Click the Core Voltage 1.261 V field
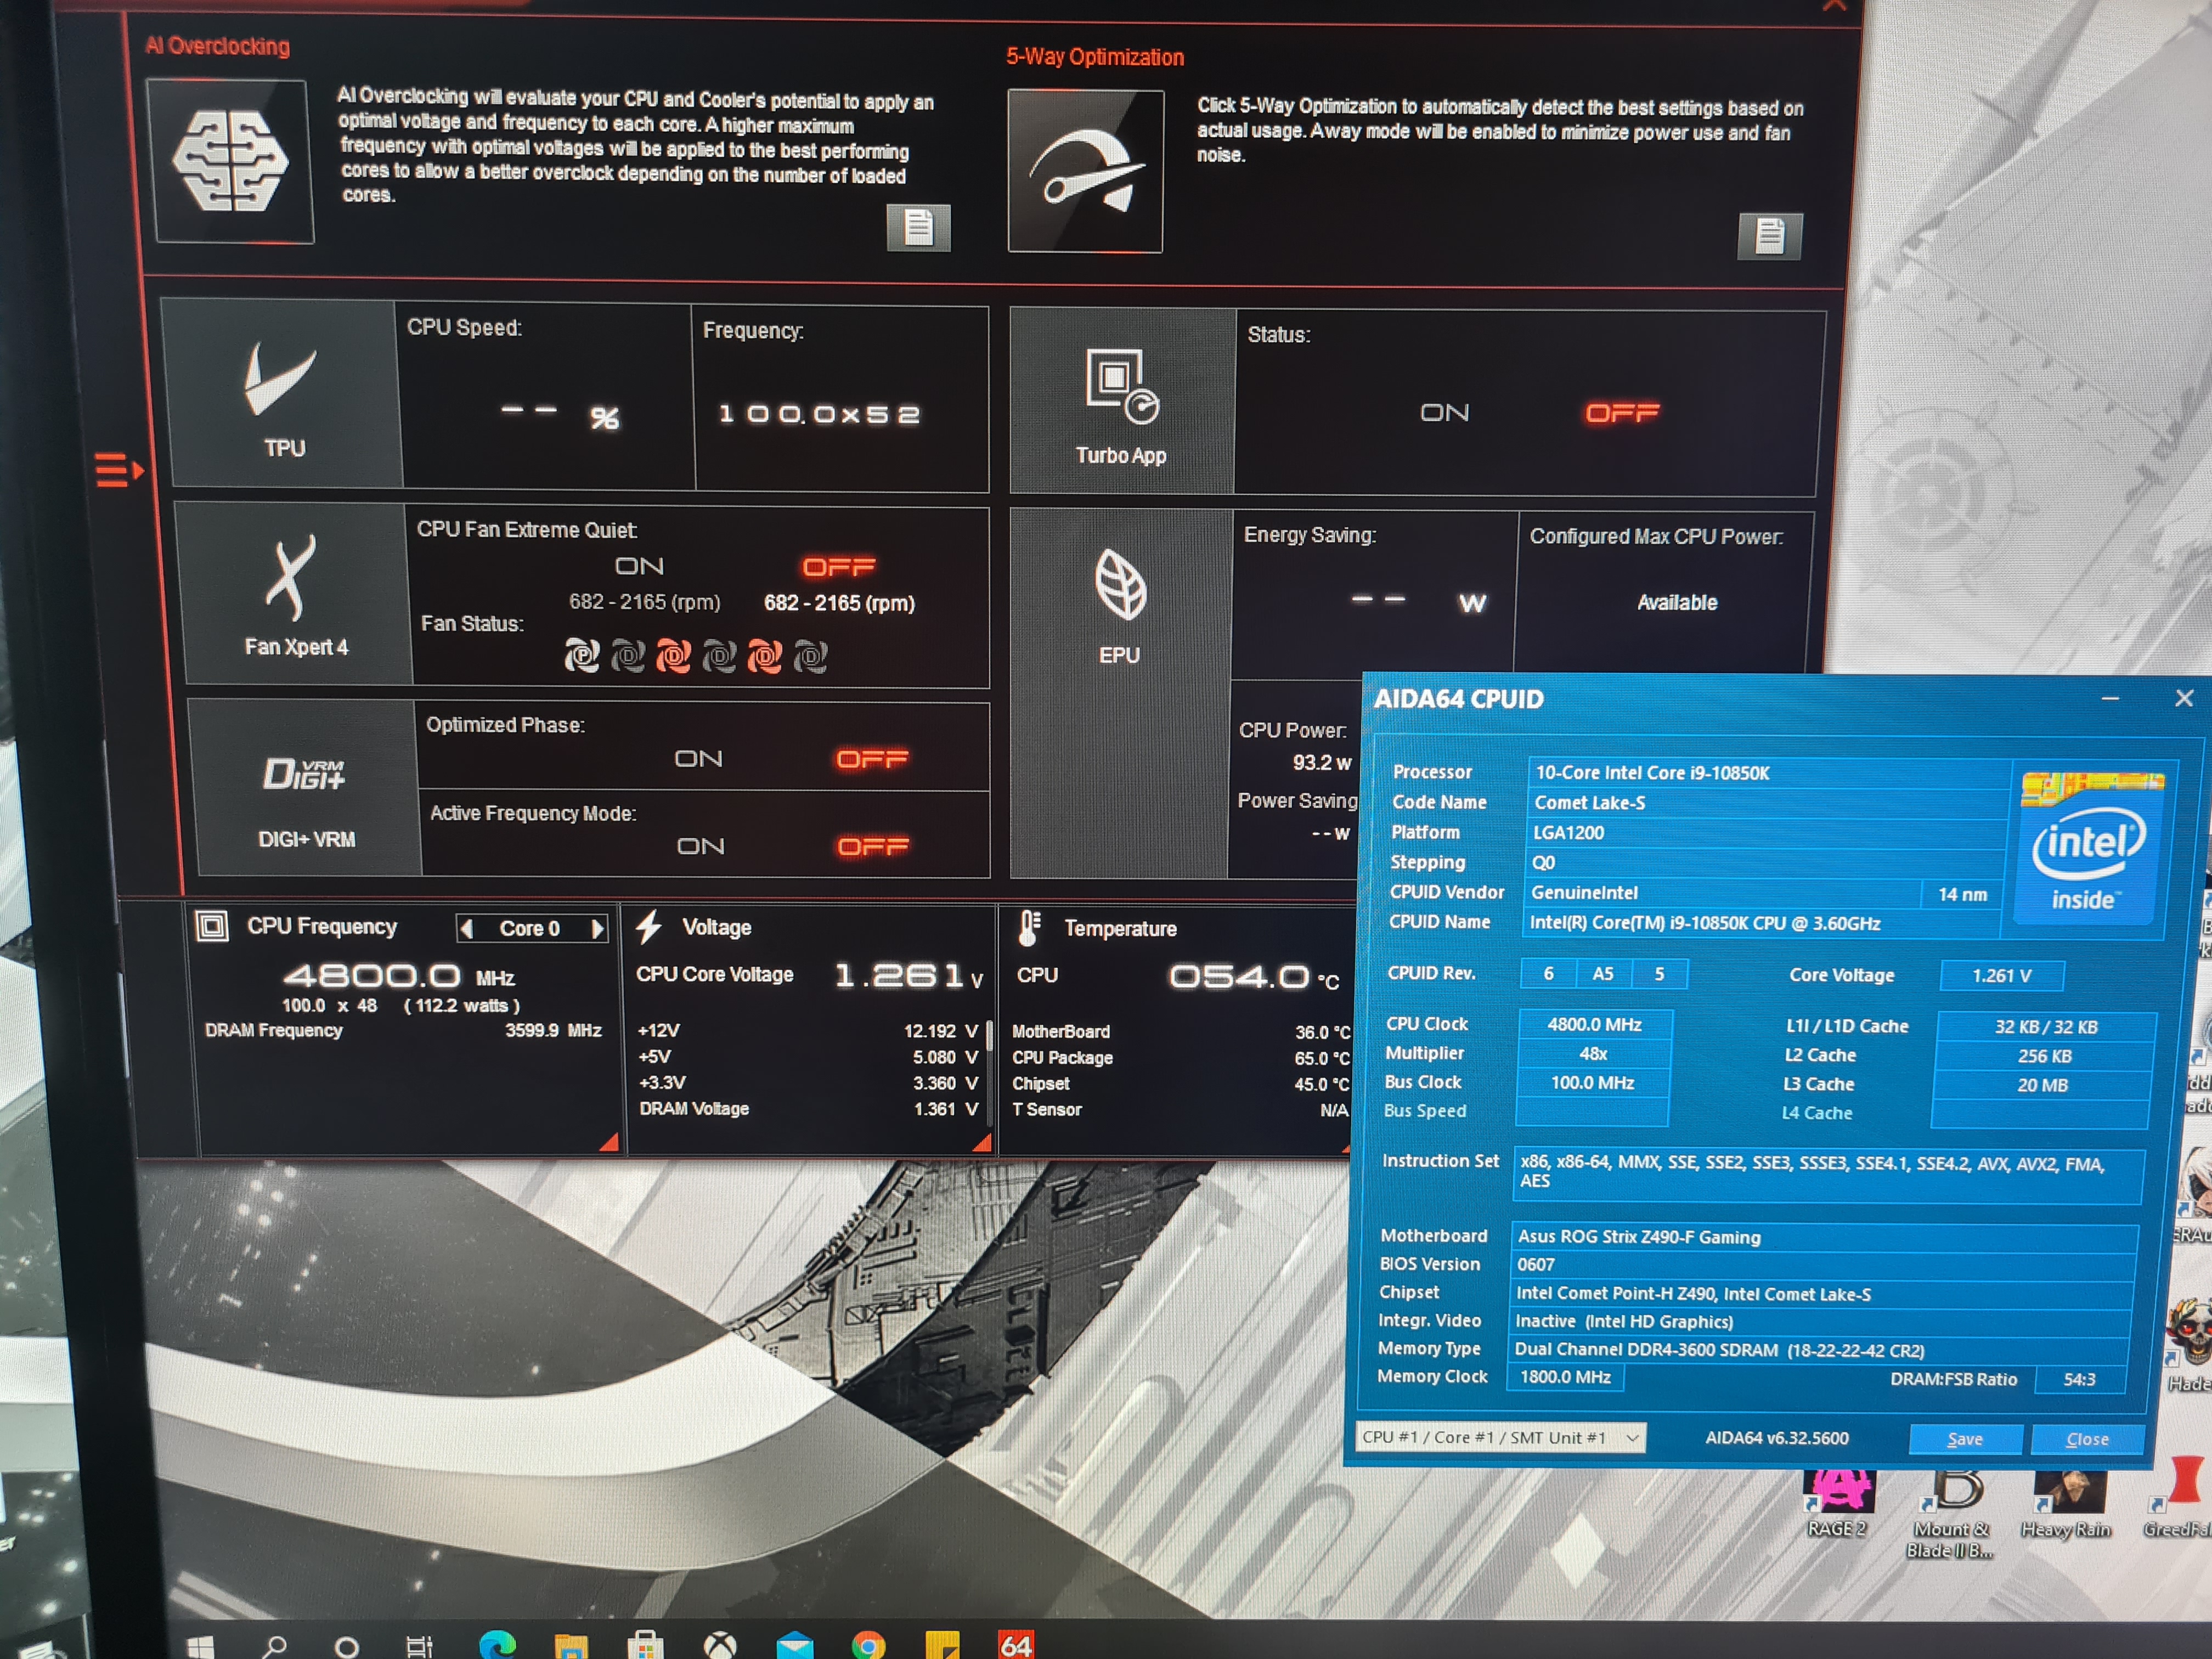Viewport: 2212px width, 1659px height. 2001,975
